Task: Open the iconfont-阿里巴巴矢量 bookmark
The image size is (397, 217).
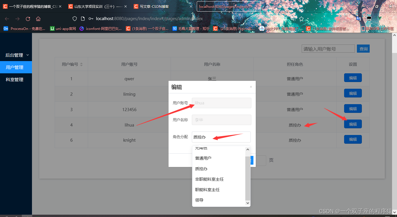Action: coord(101,29)
